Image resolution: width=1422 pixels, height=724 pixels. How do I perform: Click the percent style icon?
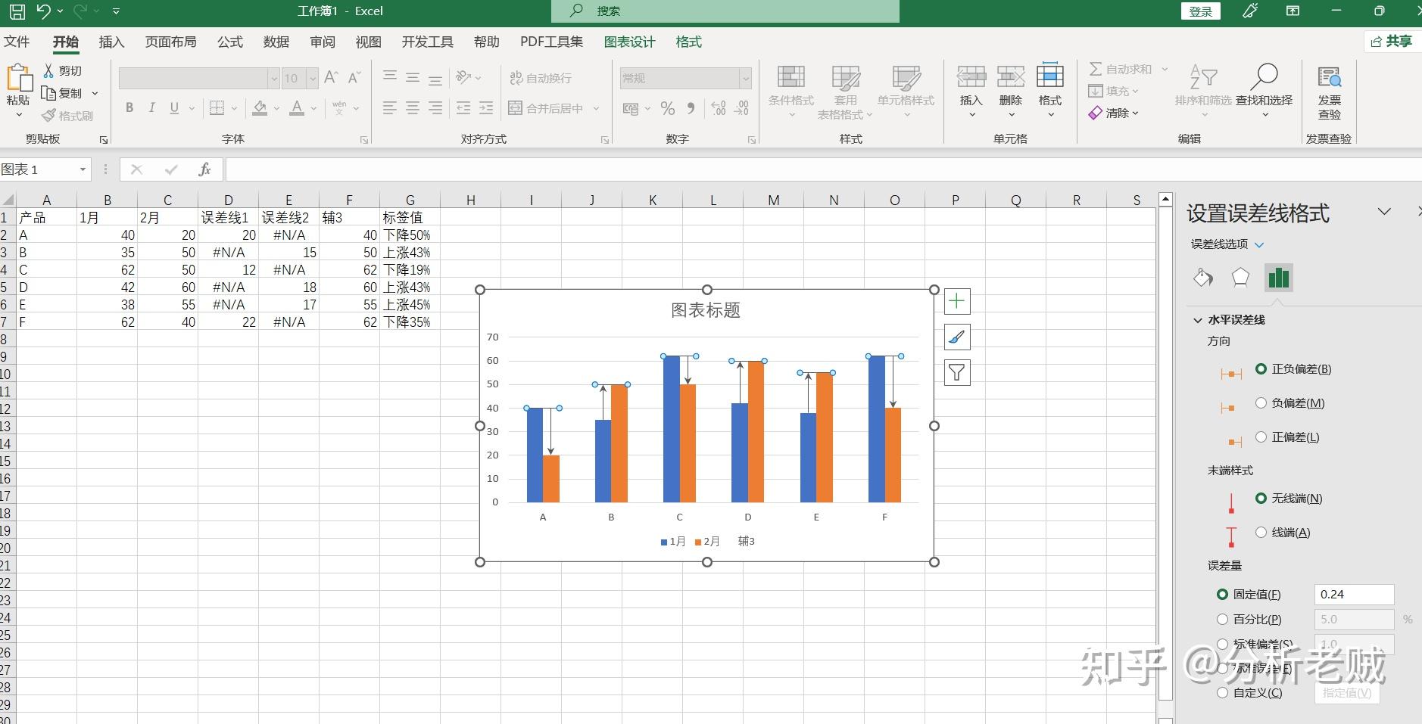coord(667,108)
